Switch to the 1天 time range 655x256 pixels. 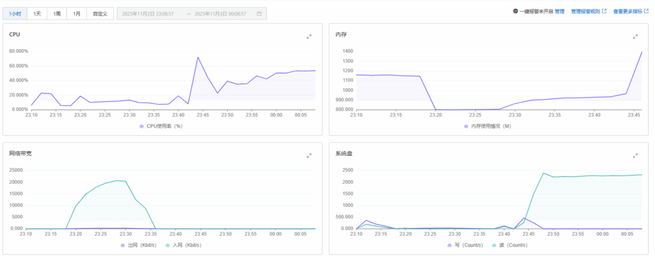tap(37, 13)
